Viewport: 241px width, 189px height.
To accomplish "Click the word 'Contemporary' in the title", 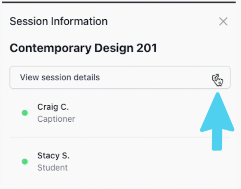I will pyautogui.click(x=50, y=49).
